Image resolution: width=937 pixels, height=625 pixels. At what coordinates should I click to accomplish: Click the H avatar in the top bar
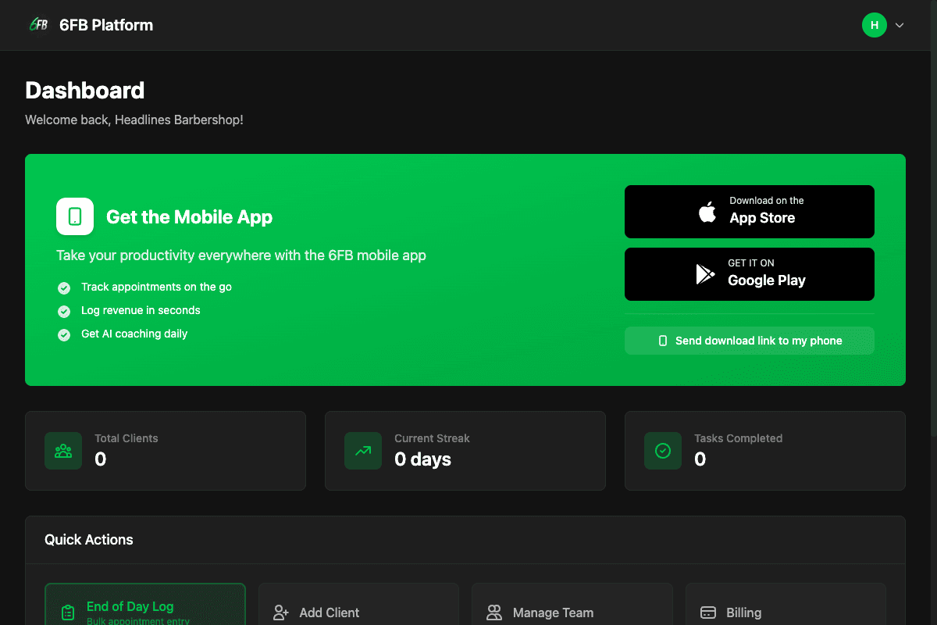[x=875, y=24]
